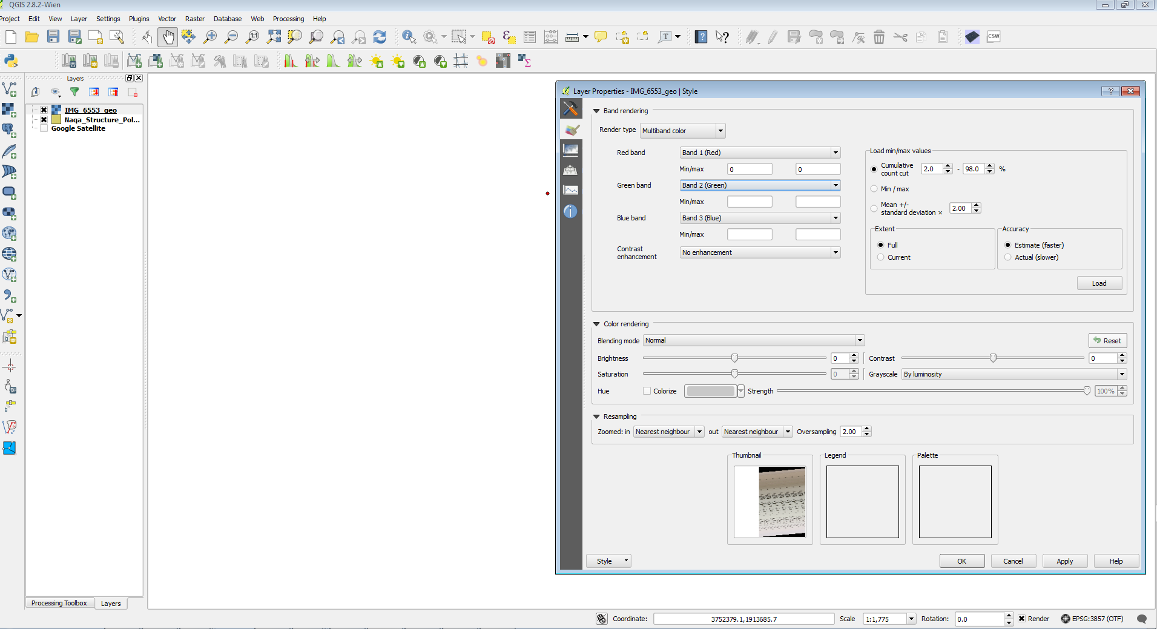This screenshot has width=1157, height=629.
Task: Click the toggle extents and mouse position icon
Action: point(601,619)
